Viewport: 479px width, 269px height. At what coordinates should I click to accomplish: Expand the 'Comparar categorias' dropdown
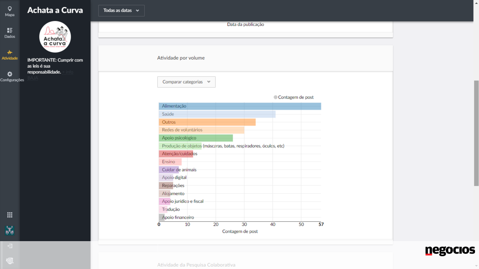tap(186, 82)
